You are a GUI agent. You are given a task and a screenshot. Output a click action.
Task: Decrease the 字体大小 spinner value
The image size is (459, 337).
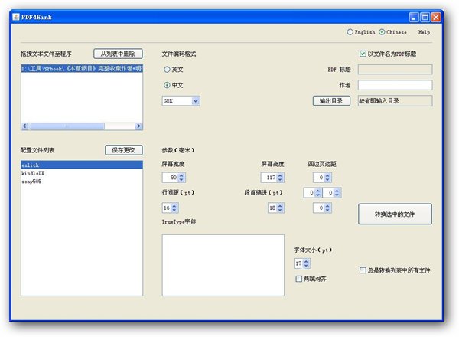tap(306, 266)
